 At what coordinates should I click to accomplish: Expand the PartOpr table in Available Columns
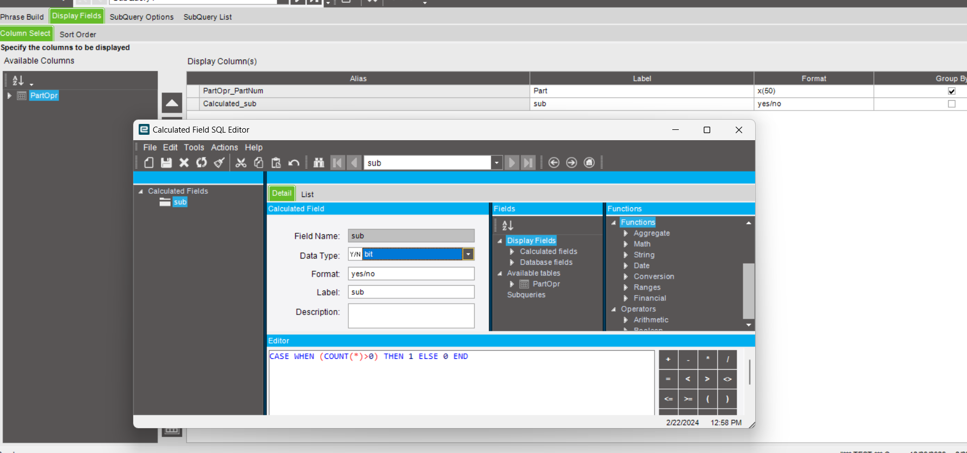point(9,96)
